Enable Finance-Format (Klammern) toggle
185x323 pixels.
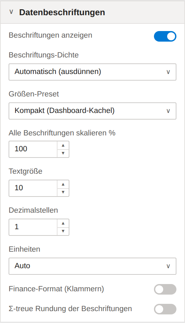pyautogui.click(x=165, y=289)
